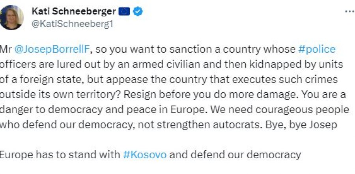The height and width of the screenshot is (174, 355).
Task: Click the display name Kati Schneeberger
Action: pos(74,12)
